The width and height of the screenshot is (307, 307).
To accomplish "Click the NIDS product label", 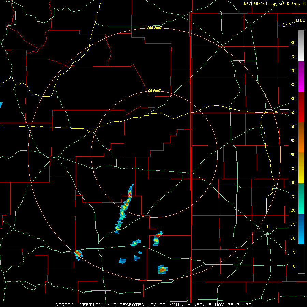I will [300, 20].
